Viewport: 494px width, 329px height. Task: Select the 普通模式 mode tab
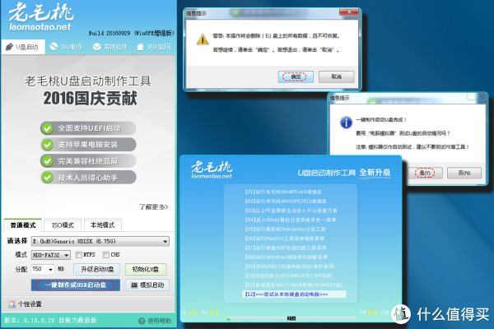pos(23,225)
